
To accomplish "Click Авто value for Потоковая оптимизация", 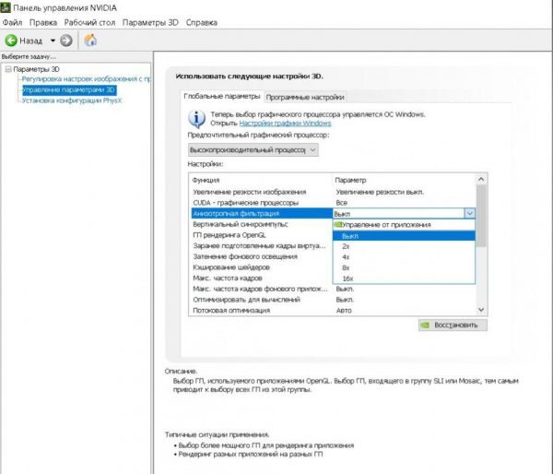I will pos(344,310).
